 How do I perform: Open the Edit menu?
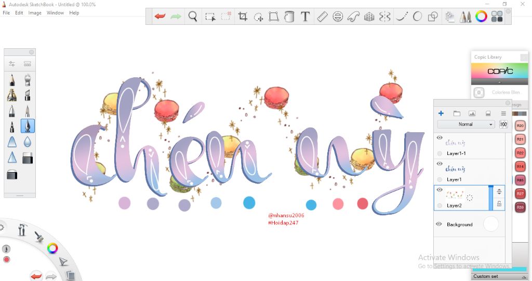coord(19,13)
